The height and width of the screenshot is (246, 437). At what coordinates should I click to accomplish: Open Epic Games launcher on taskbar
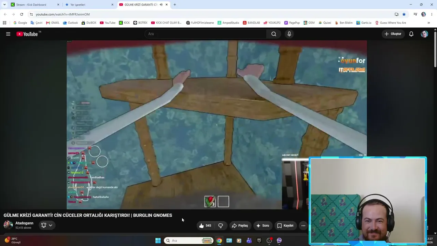[259, 241]
